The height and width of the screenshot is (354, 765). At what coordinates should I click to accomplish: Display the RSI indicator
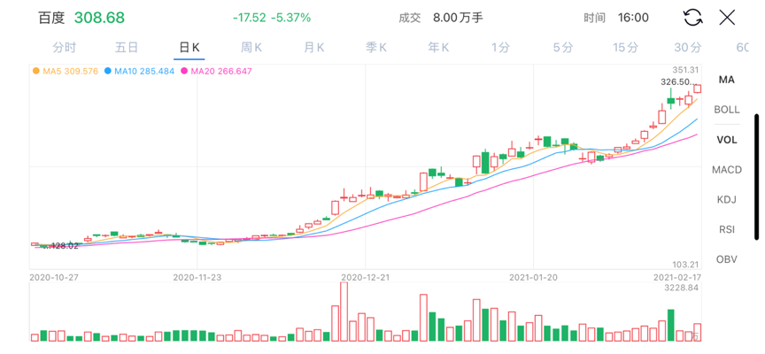point(727,230)
